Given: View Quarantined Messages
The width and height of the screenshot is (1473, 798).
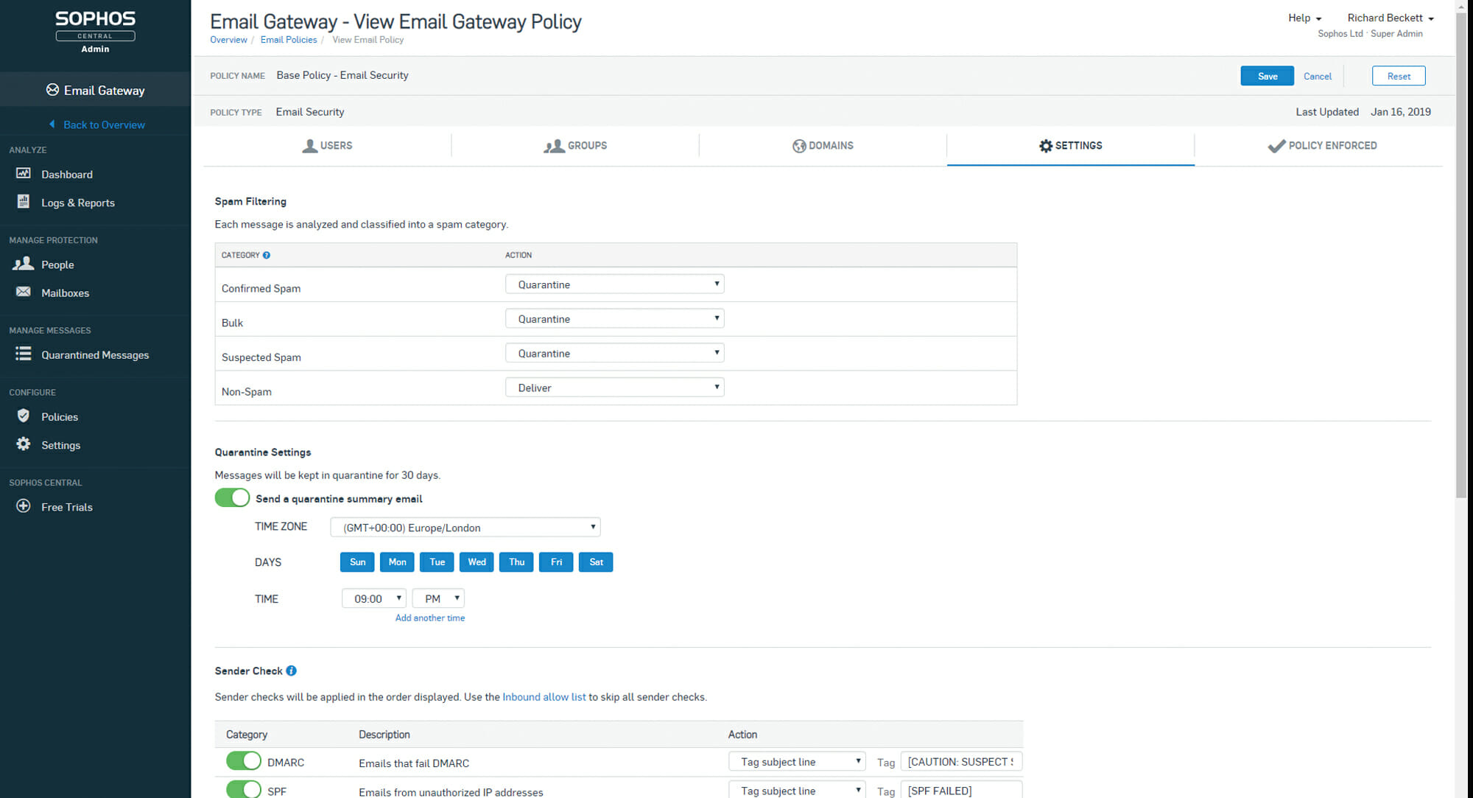Looking at the screenshot, I should (x=96, y=354).
